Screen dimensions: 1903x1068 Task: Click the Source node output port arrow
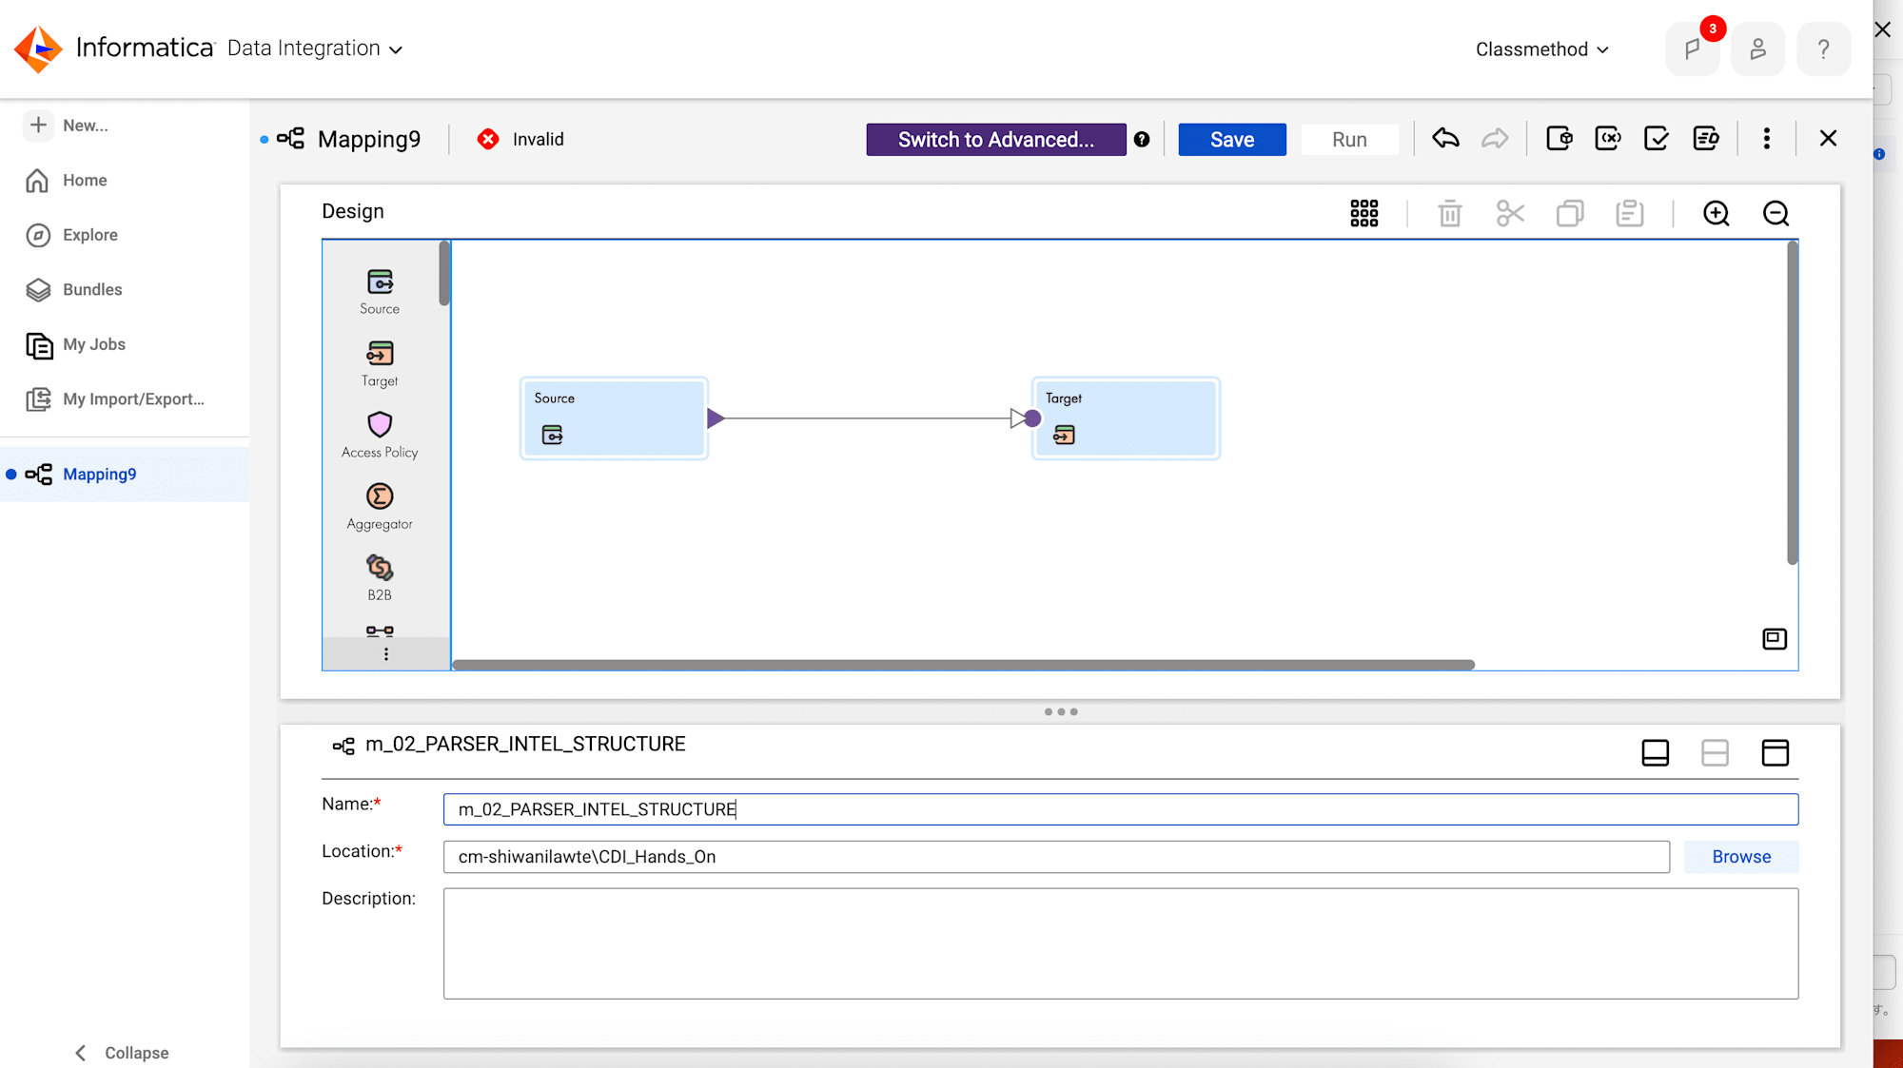pyautogui.click(x=716, y=418)
